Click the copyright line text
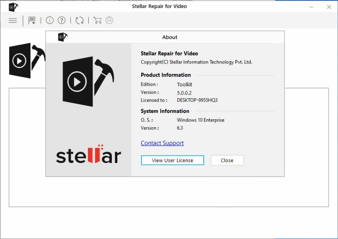This screenshot has width=338, height=239. coord(196,62)
